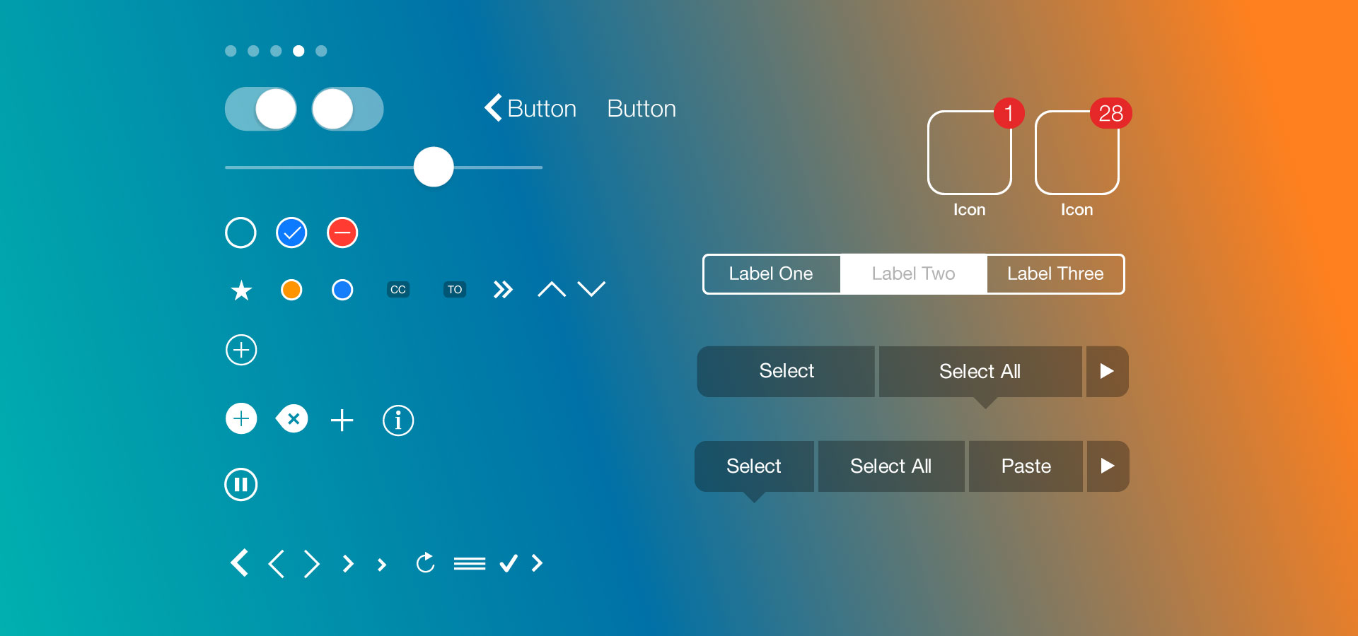Select the blue checked radio button
This screenshot has width=1358, height=636.
point(291,232)
